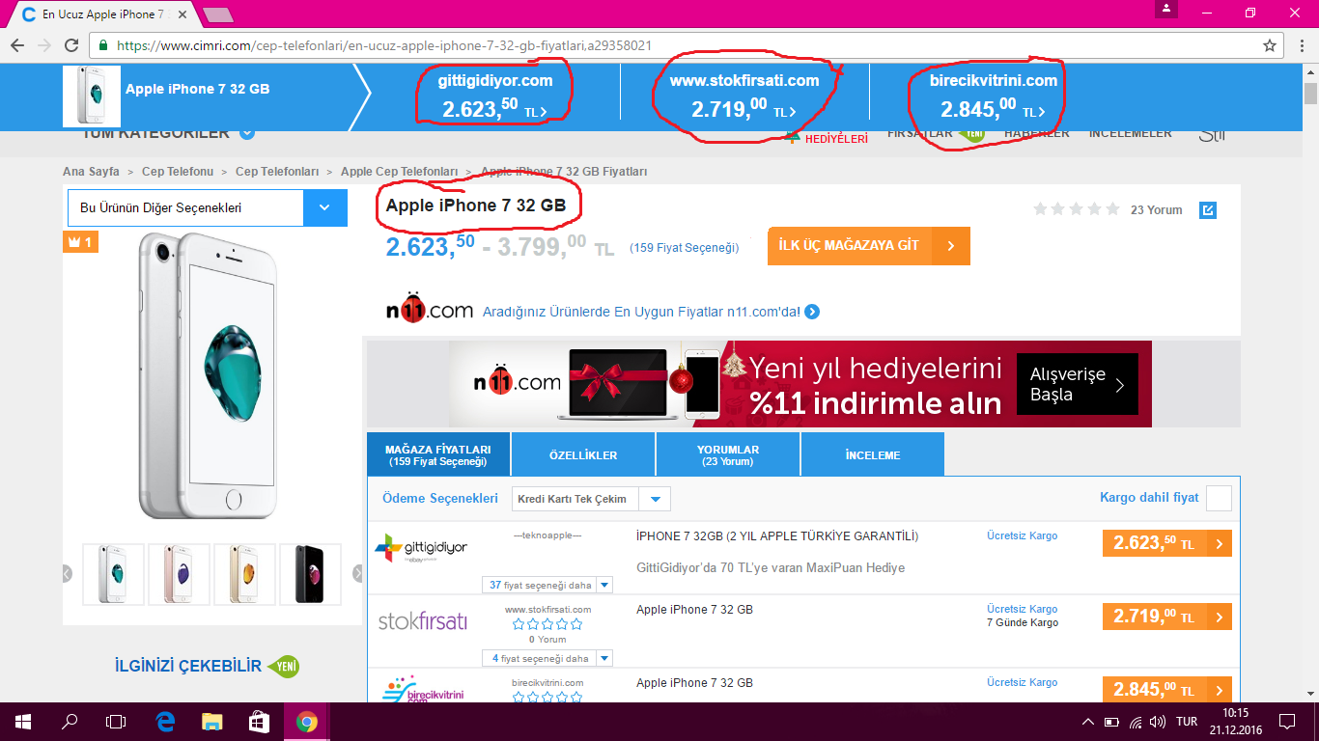The image size is (1319, 741).
Task: Click the HEDİYELERİ nav link
Action: (836, 138)
